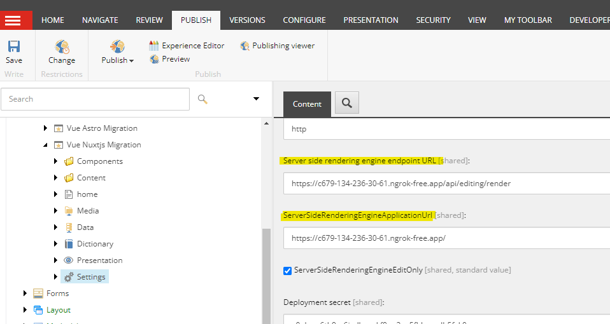This screenshot has height=324, width=610.
Task: Expand the Content folder node
Action: pos(55,178)
